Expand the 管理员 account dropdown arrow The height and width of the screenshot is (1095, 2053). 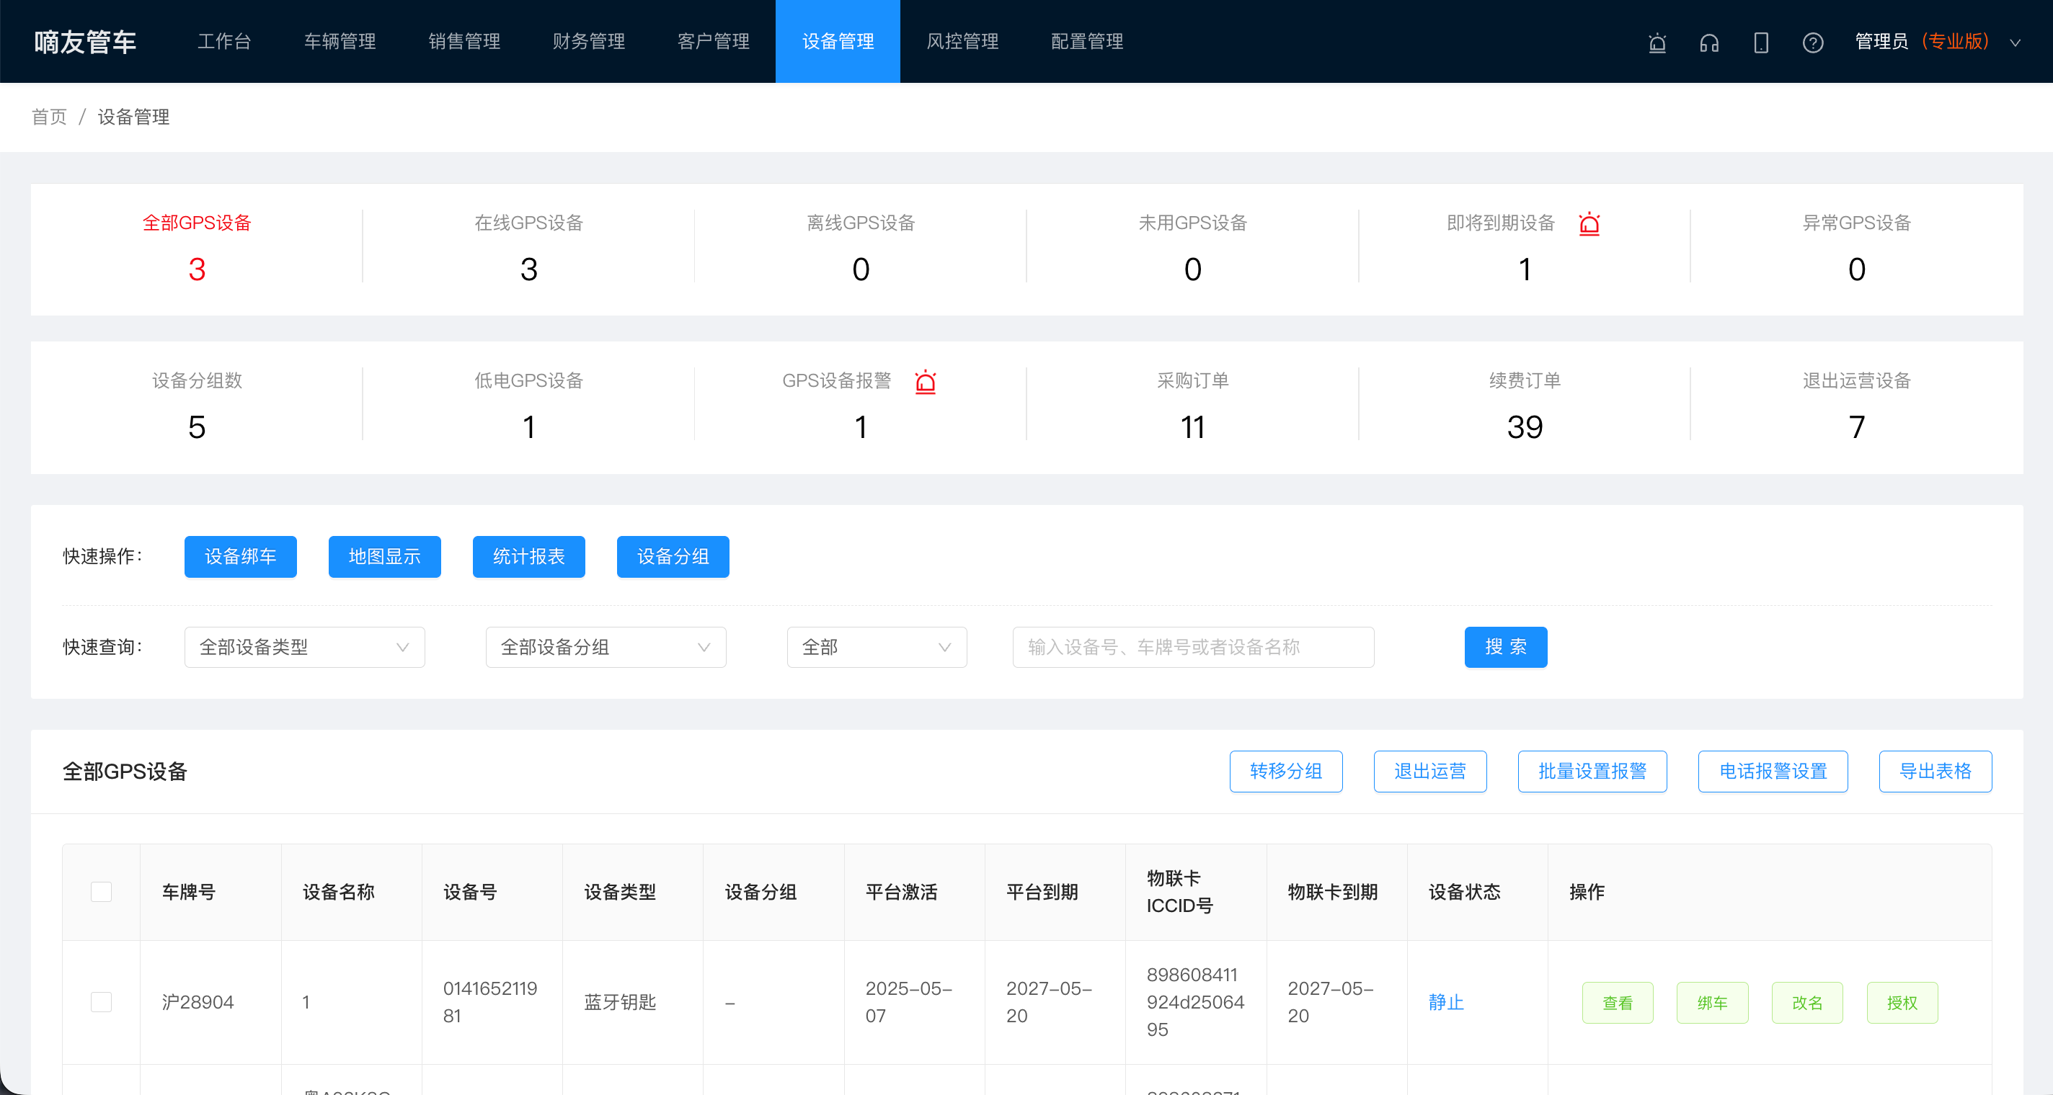[x=2015, y=43]
